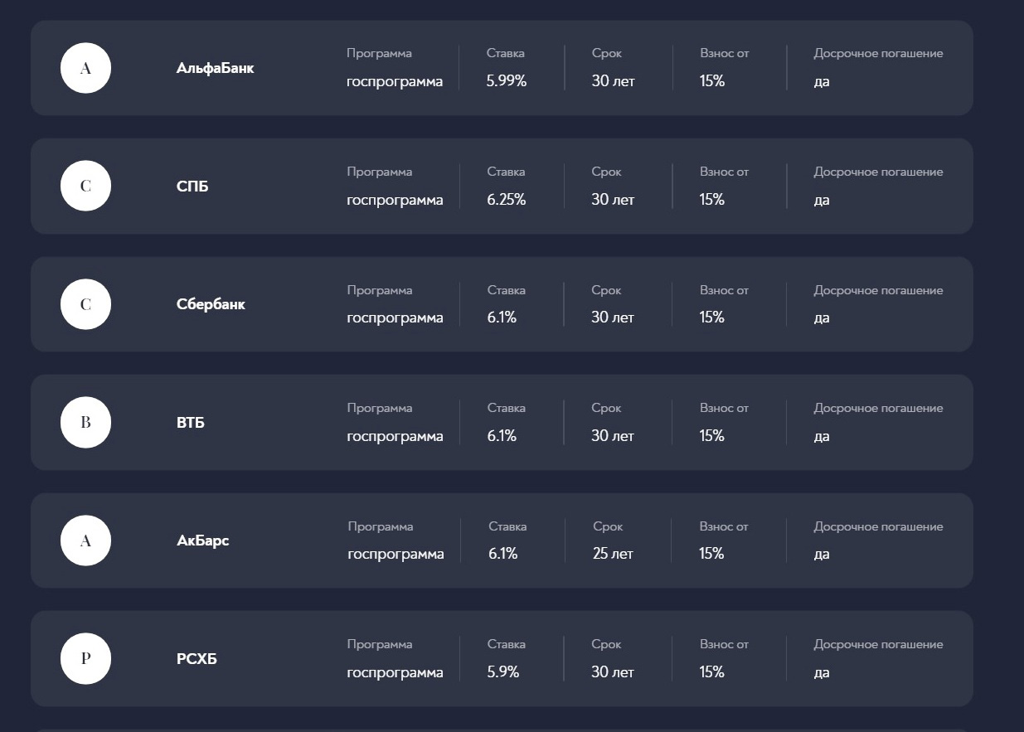Click АльфаБанк's 5.99% rate value
Screen dimensions: 1024x732
coord(507,81)
